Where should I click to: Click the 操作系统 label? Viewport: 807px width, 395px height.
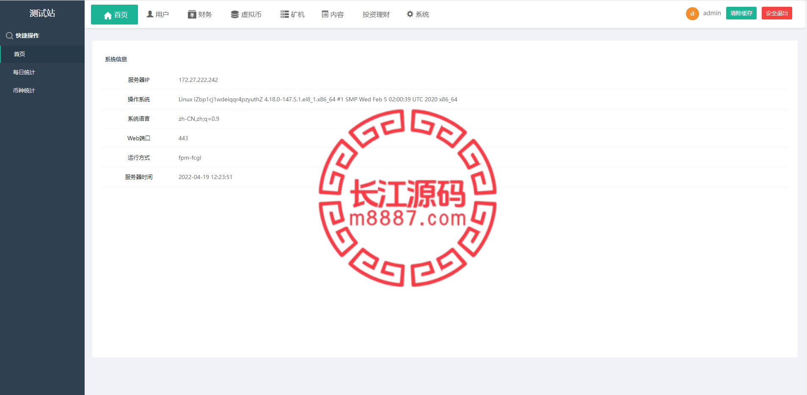[139, 99]
